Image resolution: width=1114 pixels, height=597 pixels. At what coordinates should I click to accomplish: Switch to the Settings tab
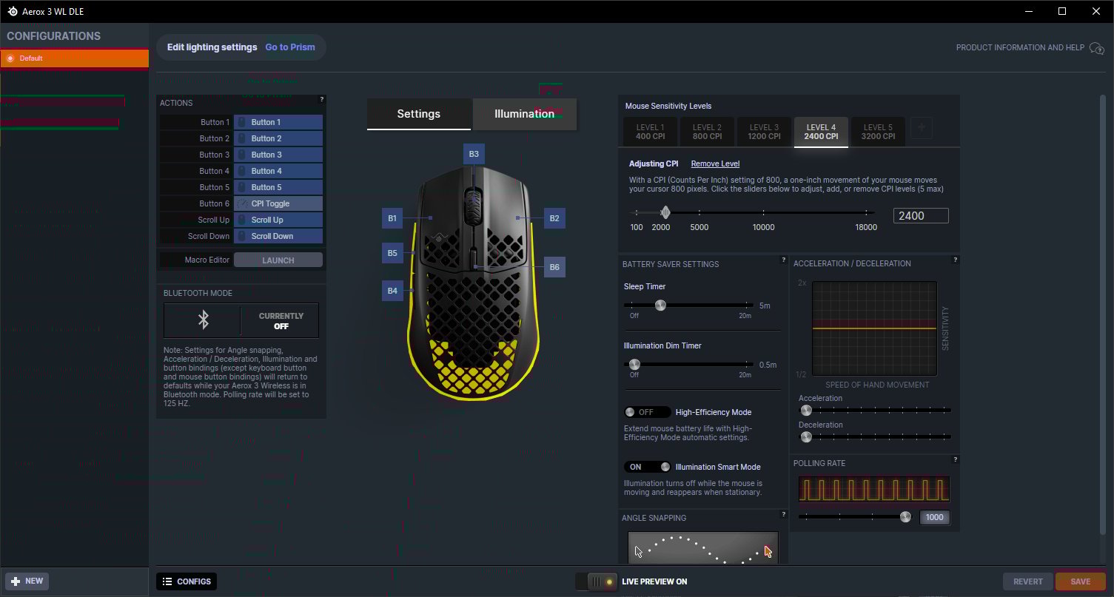419,114
